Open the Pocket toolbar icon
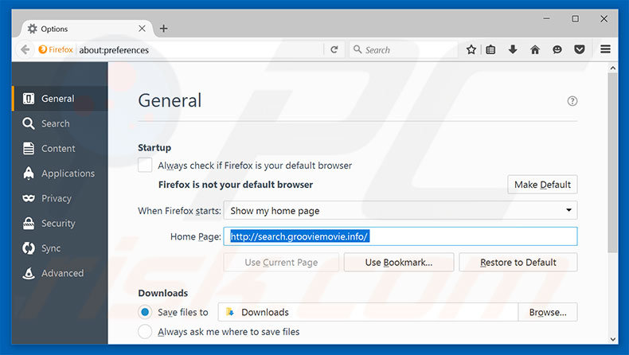Image resolution: width=629 pixels, height=355 pixels. tap(579, 49)
